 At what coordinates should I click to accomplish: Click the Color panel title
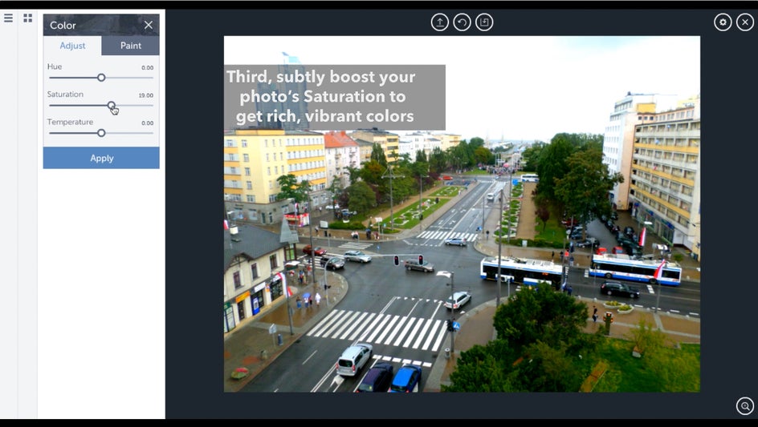click(63, 25)
